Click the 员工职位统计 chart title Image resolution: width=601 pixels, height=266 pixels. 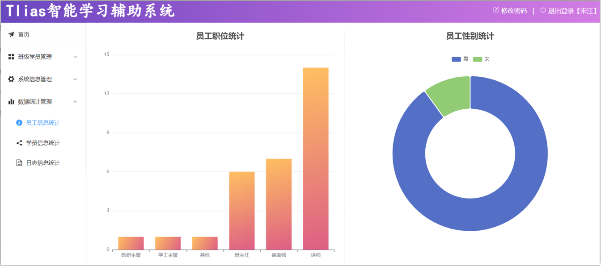point(220,36)
